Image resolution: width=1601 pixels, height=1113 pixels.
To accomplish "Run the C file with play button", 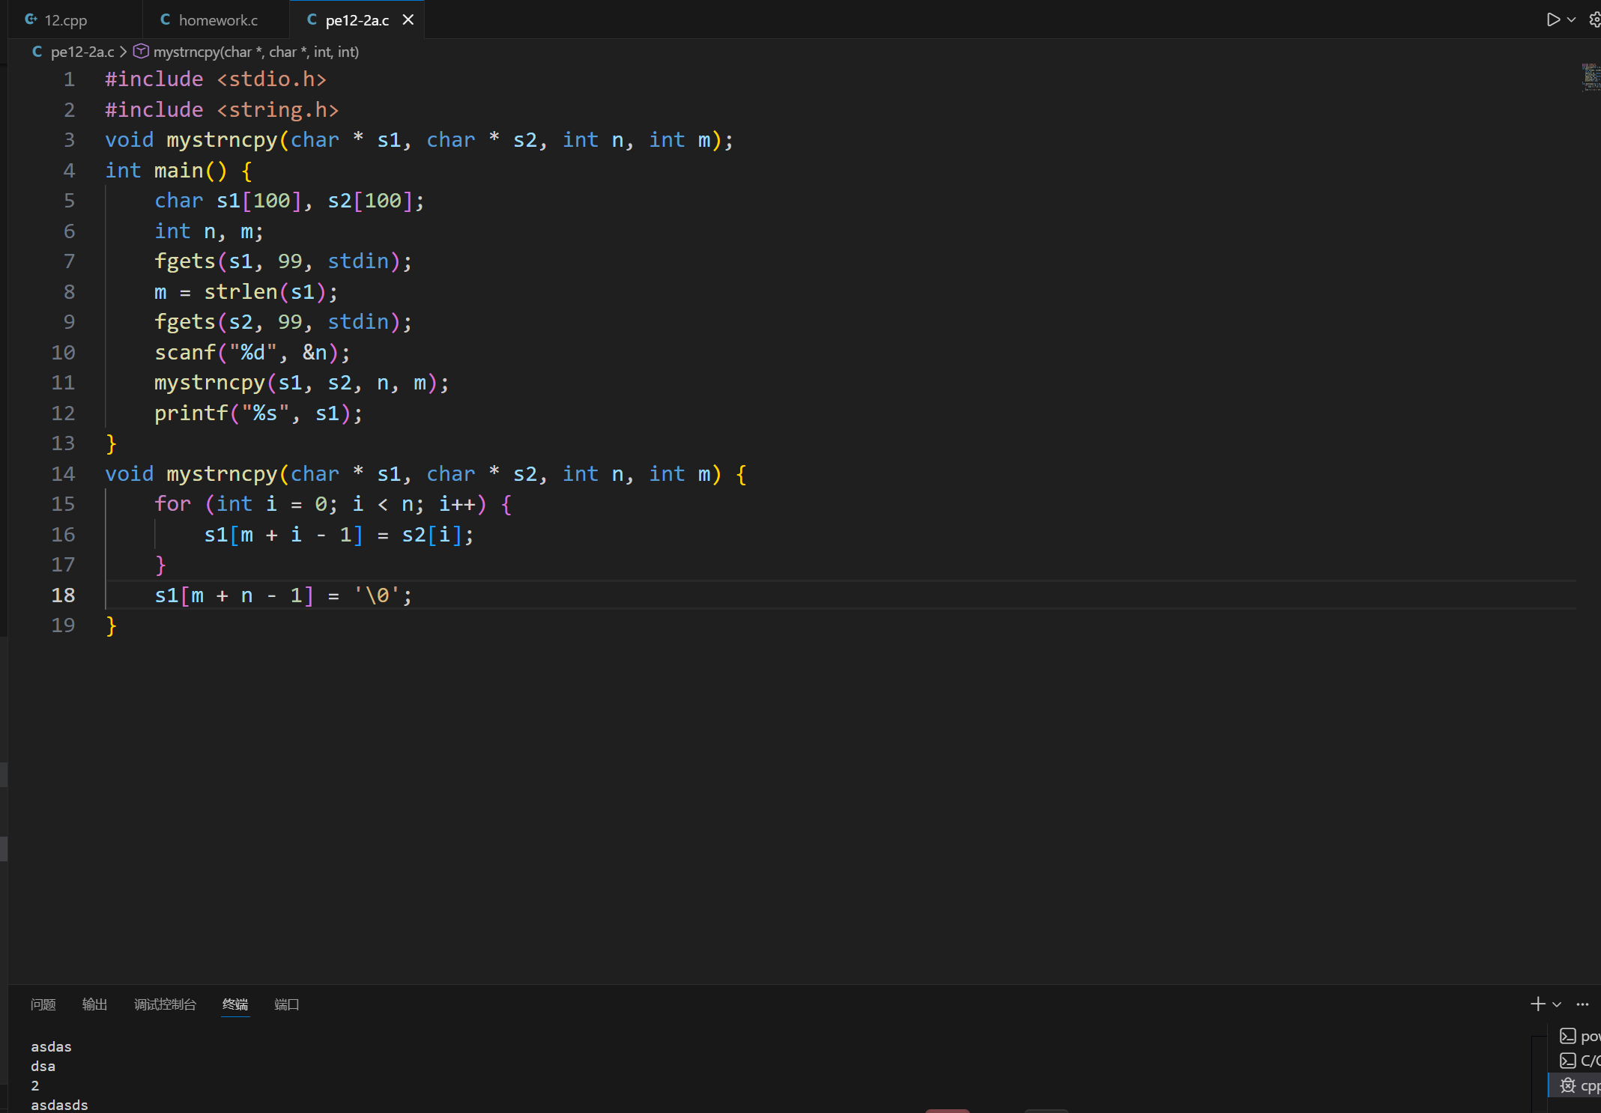I will (1553, 19).
